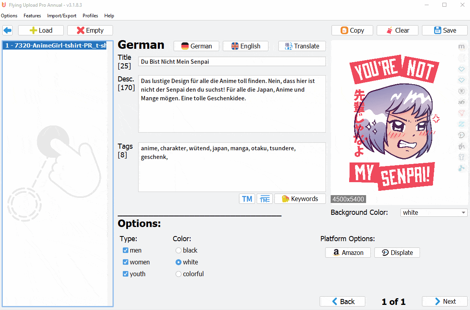Open the Options menu
This screenshot has width=470, height=310.
pos(9,16)
